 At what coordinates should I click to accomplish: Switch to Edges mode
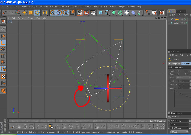(x=3, y=56)
